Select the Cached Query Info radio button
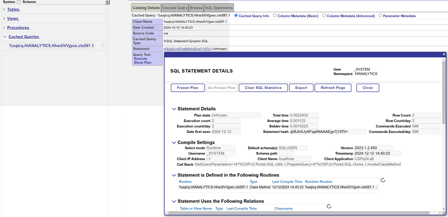 [x=236, y=16]
